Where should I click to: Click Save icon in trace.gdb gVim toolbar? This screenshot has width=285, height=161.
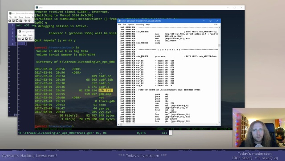click(23, 39)
